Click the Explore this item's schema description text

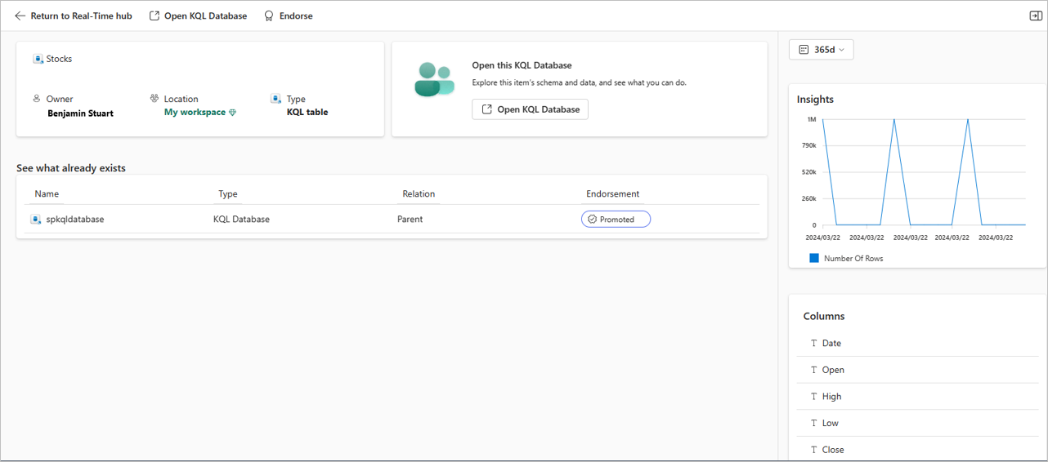(x=579, y=83)
